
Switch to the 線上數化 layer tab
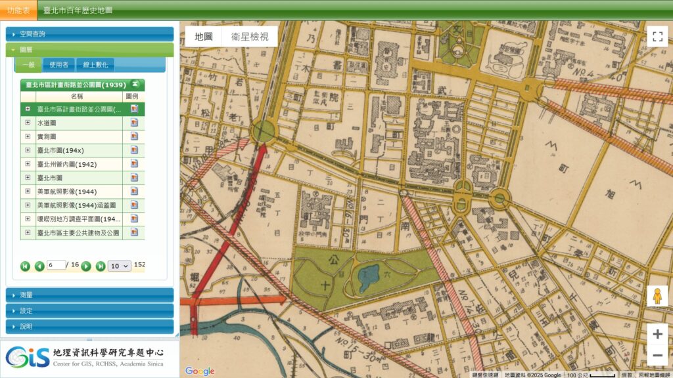95,65
